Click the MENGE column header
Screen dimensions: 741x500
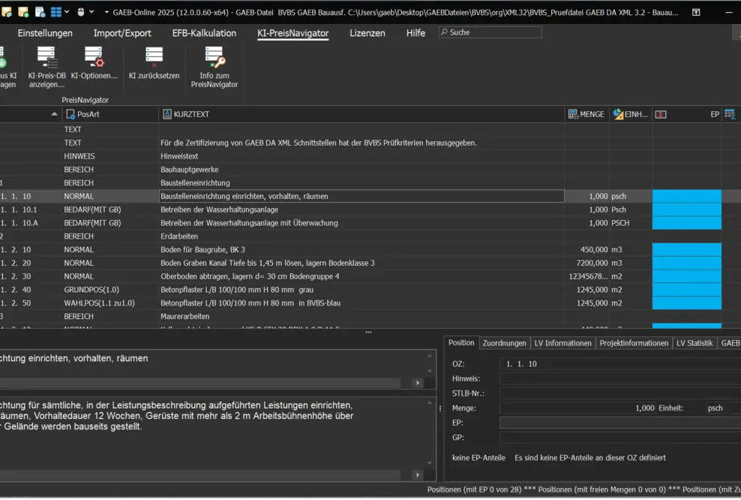click(586, 114)
